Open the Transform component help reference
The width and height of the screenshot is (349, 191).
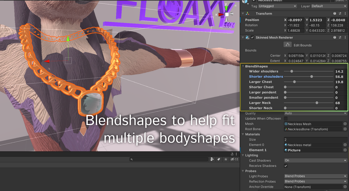(334, 14)
